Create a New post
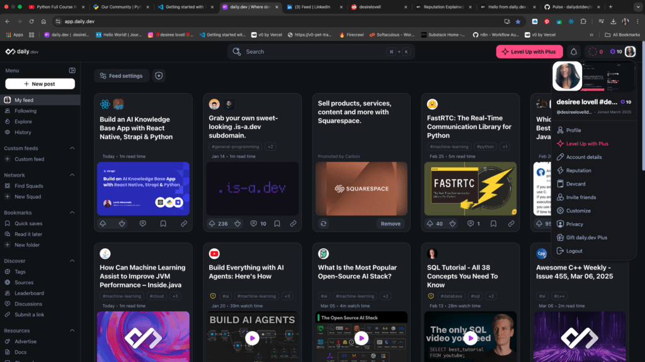Screen dimensions: 645x362 point(40,84)
